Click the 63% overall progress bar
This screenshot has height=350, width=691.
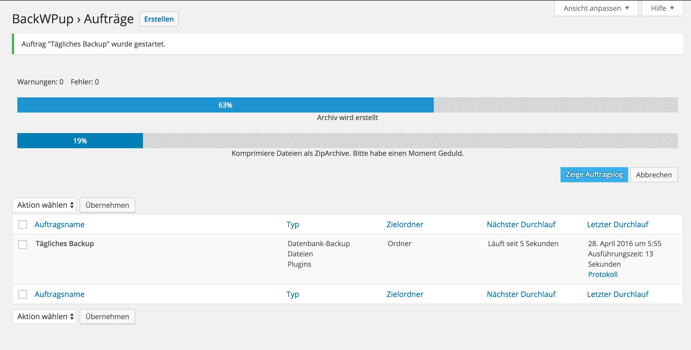[x=225, y=105]
